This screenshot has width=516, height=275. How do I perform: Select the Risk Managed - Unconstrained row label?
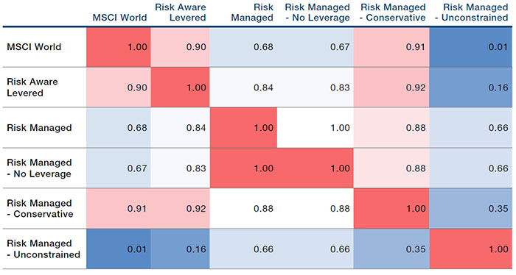pyautogui.click(x=43, y=249)
